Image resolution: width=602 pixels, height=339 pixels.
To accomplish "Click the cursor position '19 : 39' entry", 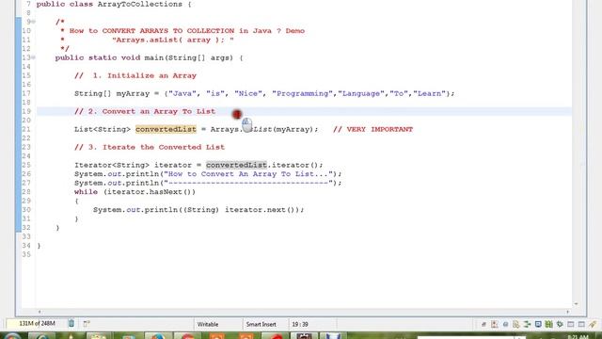I will 300,324.
